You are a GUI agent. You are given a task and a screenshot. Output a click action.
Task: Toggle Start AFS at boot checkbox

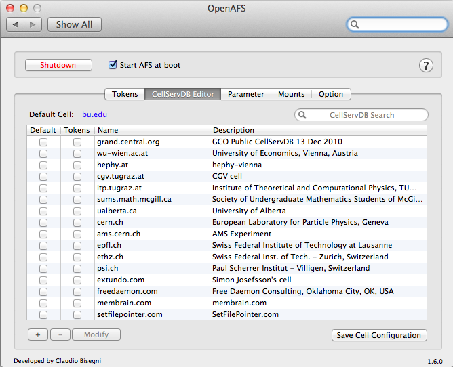[113, 64]
